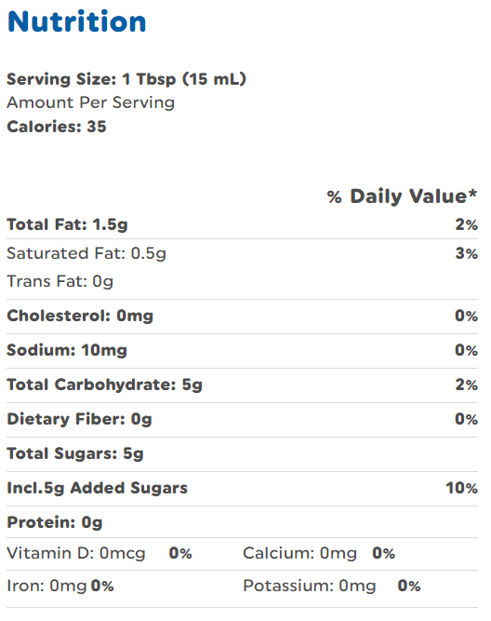This screenshot has width=491, height=621.
Task: Select the Dietary Fiber: 0g row
Action: pyautogui.click(x=242, y=419)
